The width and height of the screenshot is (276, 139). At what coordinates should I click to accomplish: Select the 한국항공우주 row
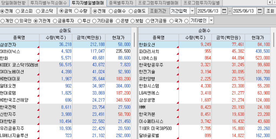[x=204, y=65]
